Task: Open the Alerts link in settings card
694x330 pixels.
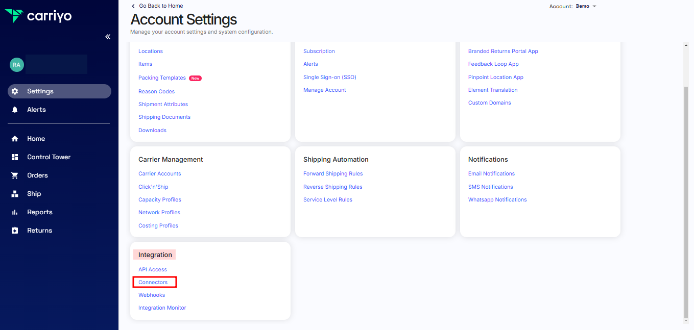Action: [310, 64]
